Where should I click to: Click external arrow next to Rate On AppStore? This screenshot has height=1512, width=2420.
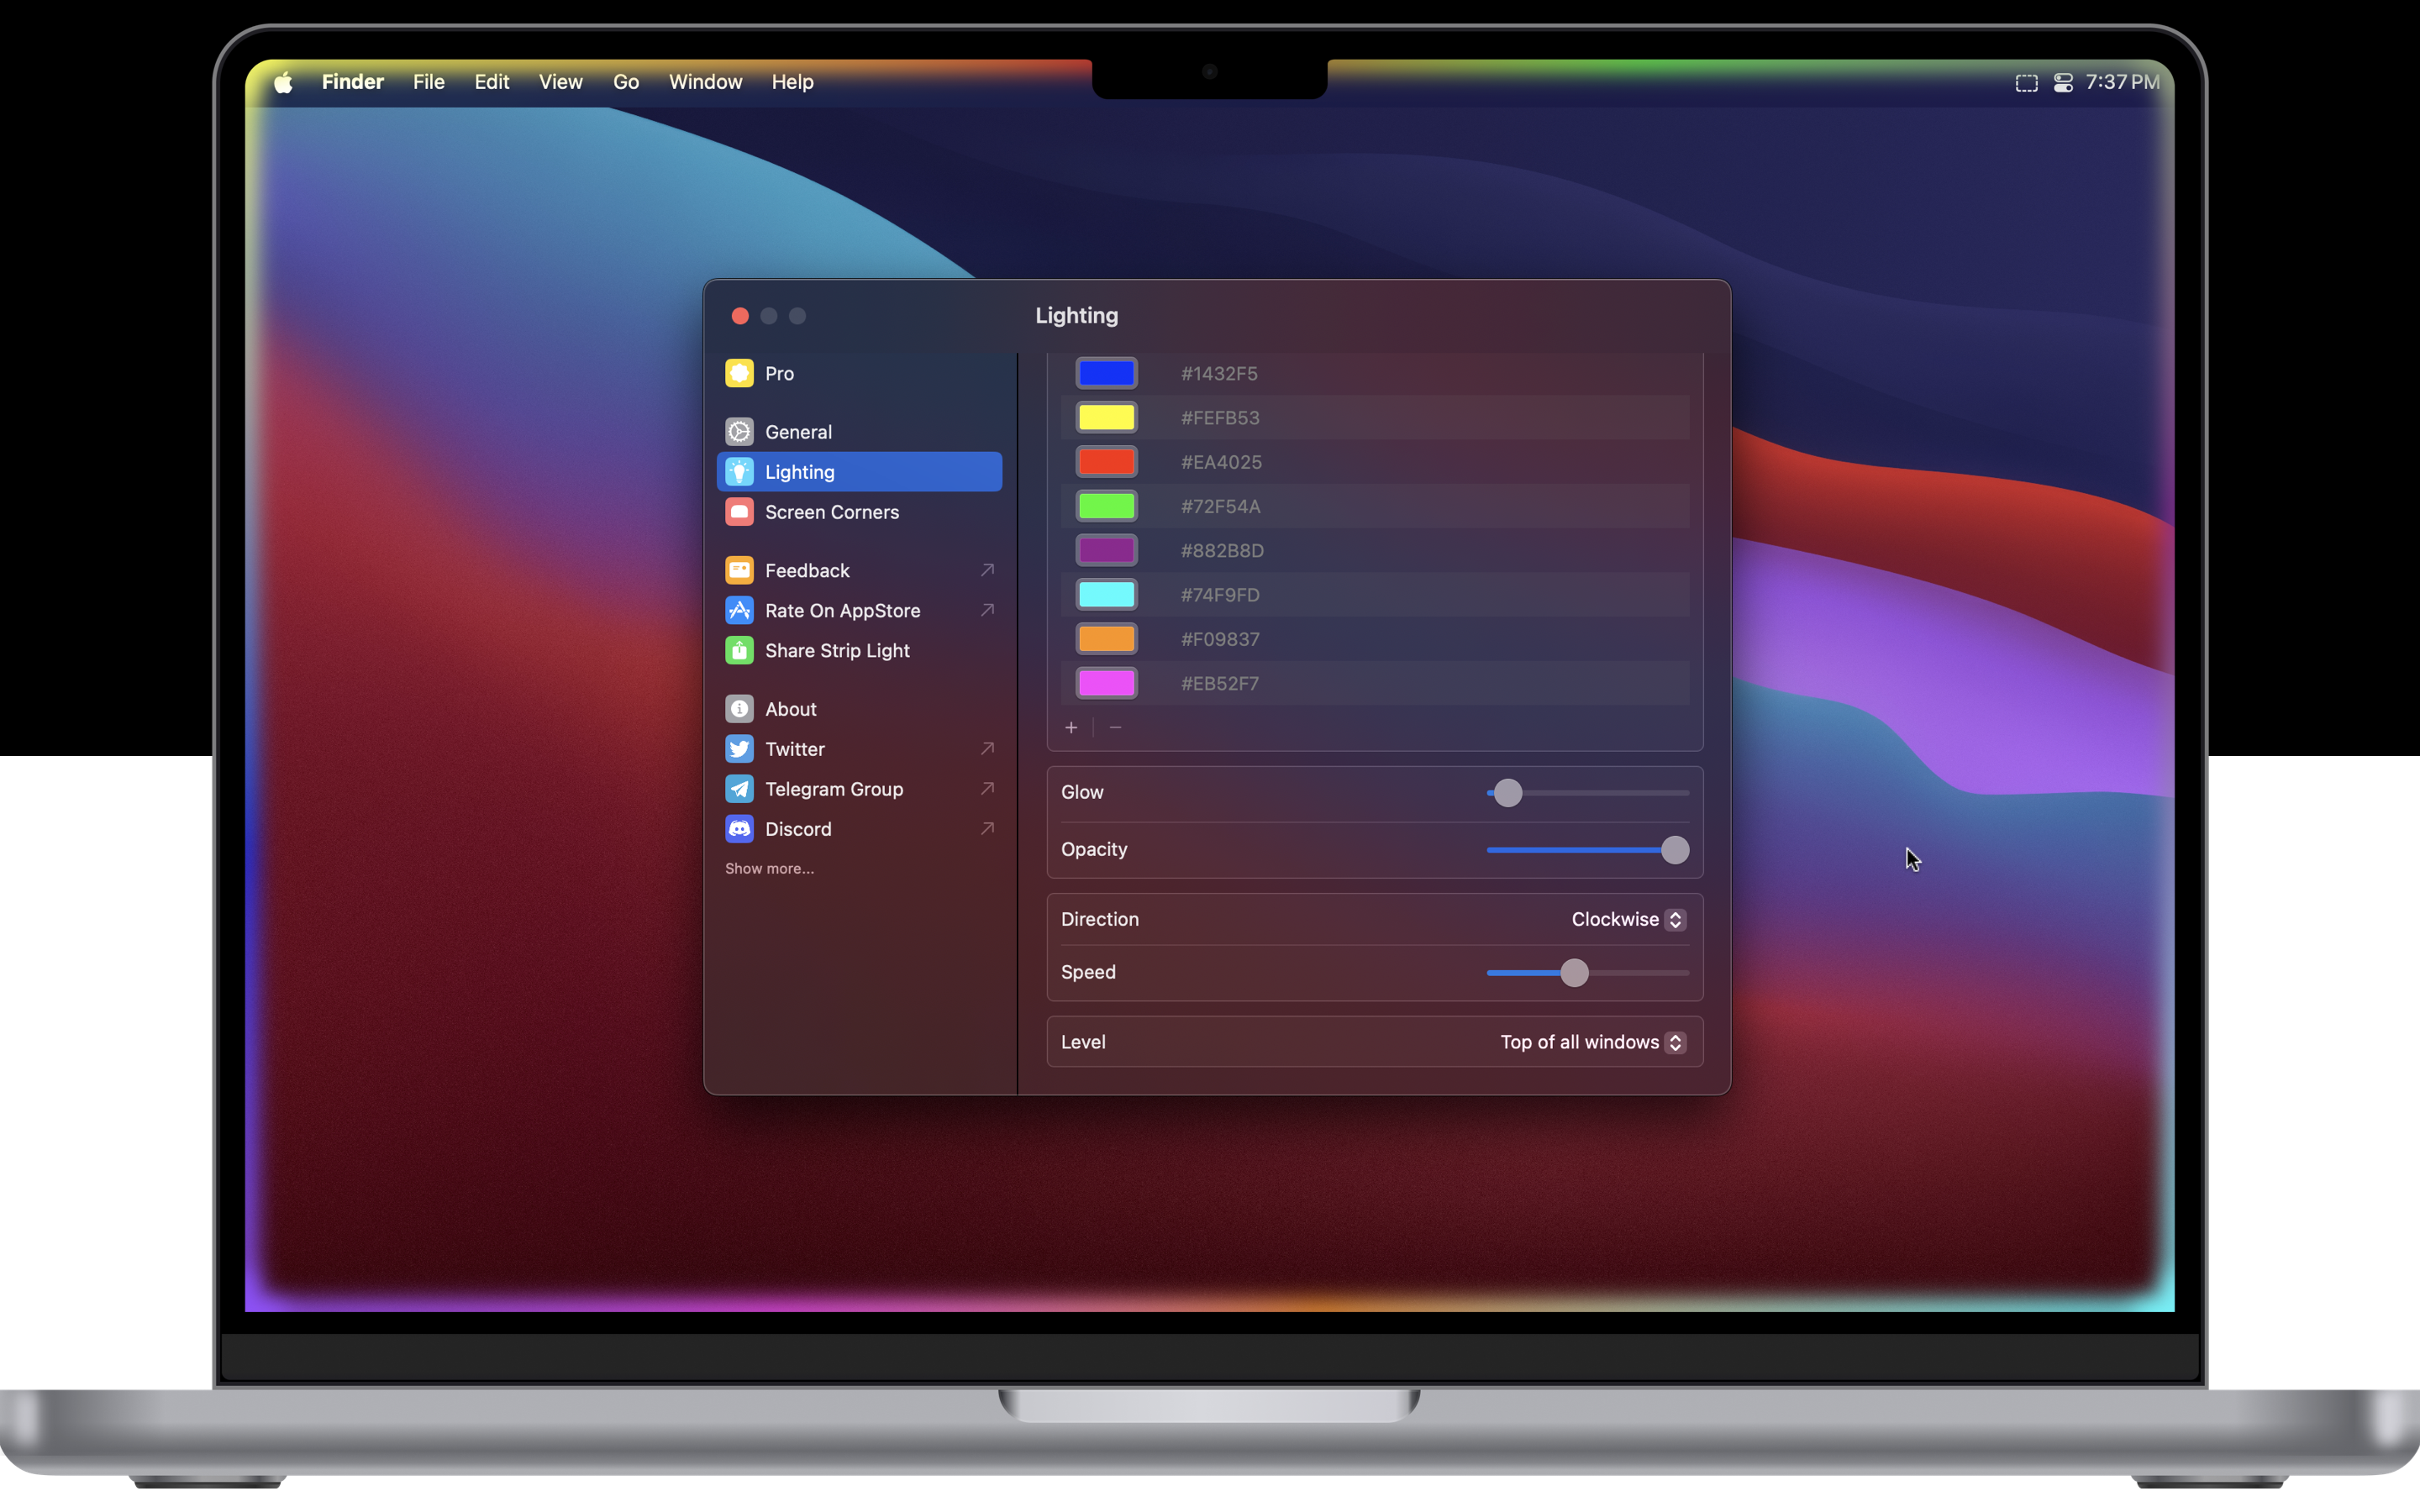point(987,610)
